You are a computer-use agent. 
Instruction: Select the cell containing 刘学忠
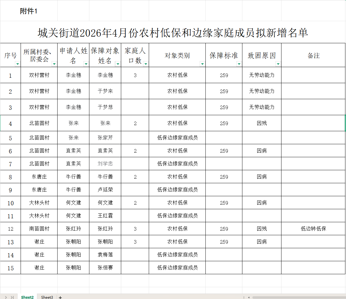click(x=105, y=164)
